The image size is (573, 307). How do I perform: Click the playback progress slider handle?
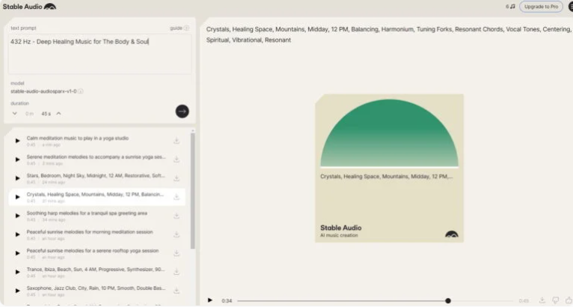click(x=448, y=301)
